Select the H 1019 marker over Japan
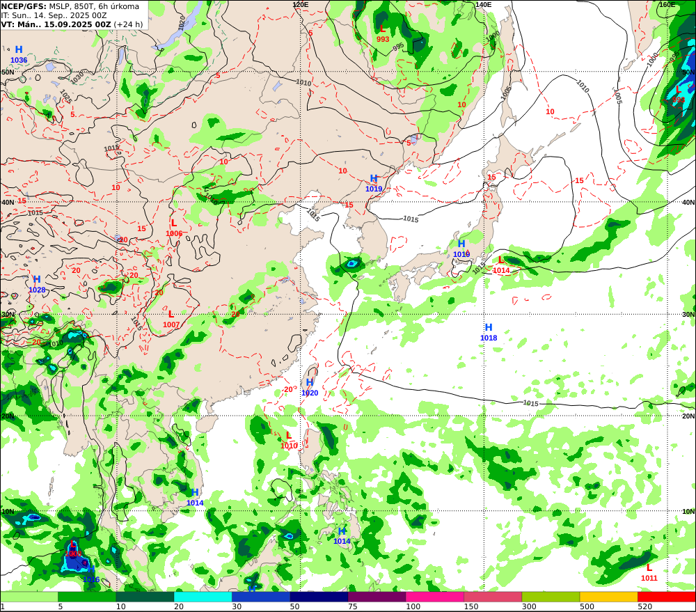Viewport: 696px width, 612px height. click(x=461, y=249)
